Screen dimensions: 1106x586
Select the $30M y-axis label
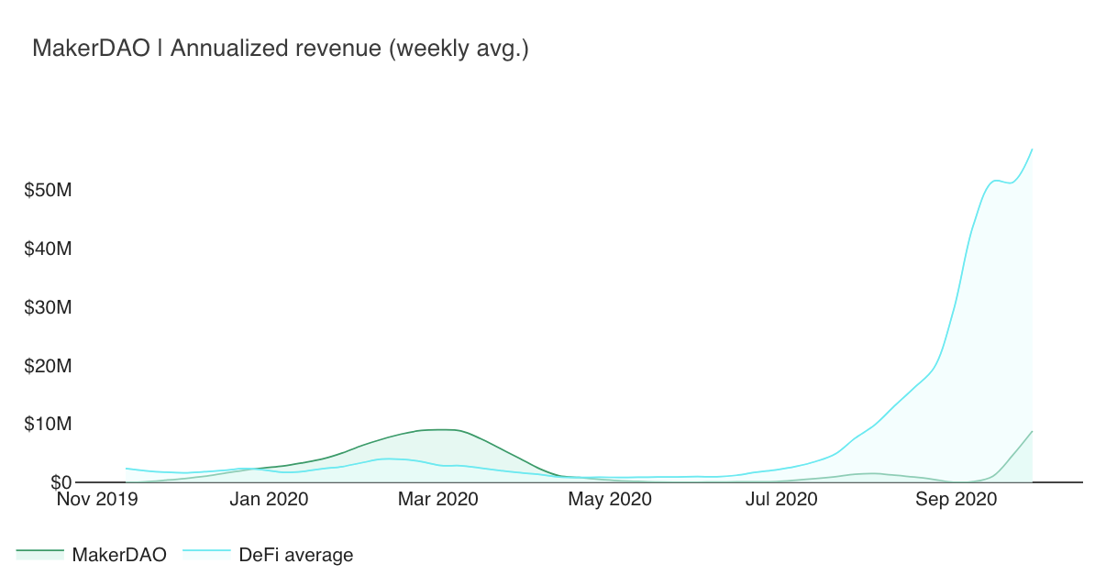coord(48,307)
